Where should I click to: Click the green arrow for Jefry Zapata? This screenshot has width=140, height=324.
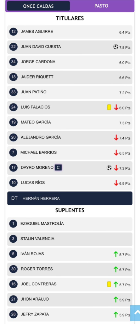coord(116,315)
